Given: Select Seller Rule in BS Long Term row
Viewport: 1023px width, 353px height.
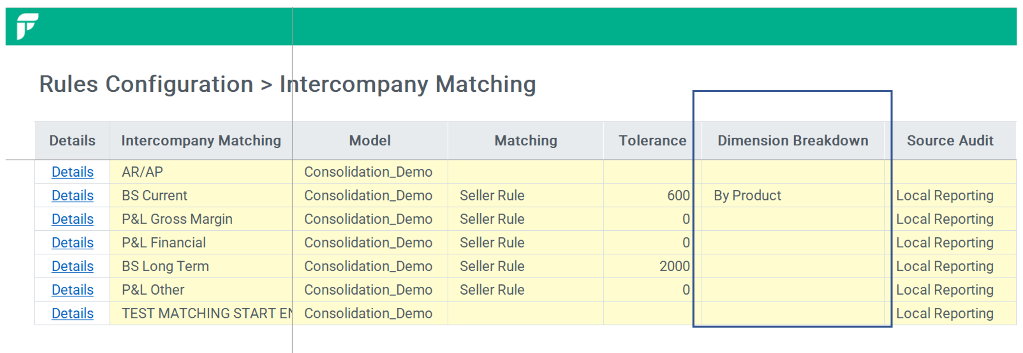Looking at the screenshot, I should (x=525, y=266).
